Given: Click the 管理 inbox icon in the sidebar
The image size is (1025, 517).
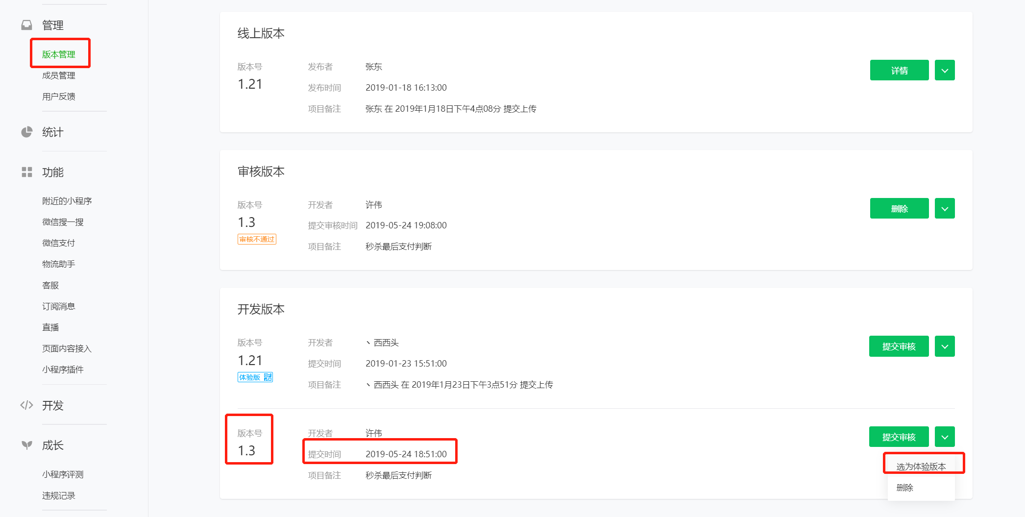Looking at the screenshot, I should [x=26, y=25].
